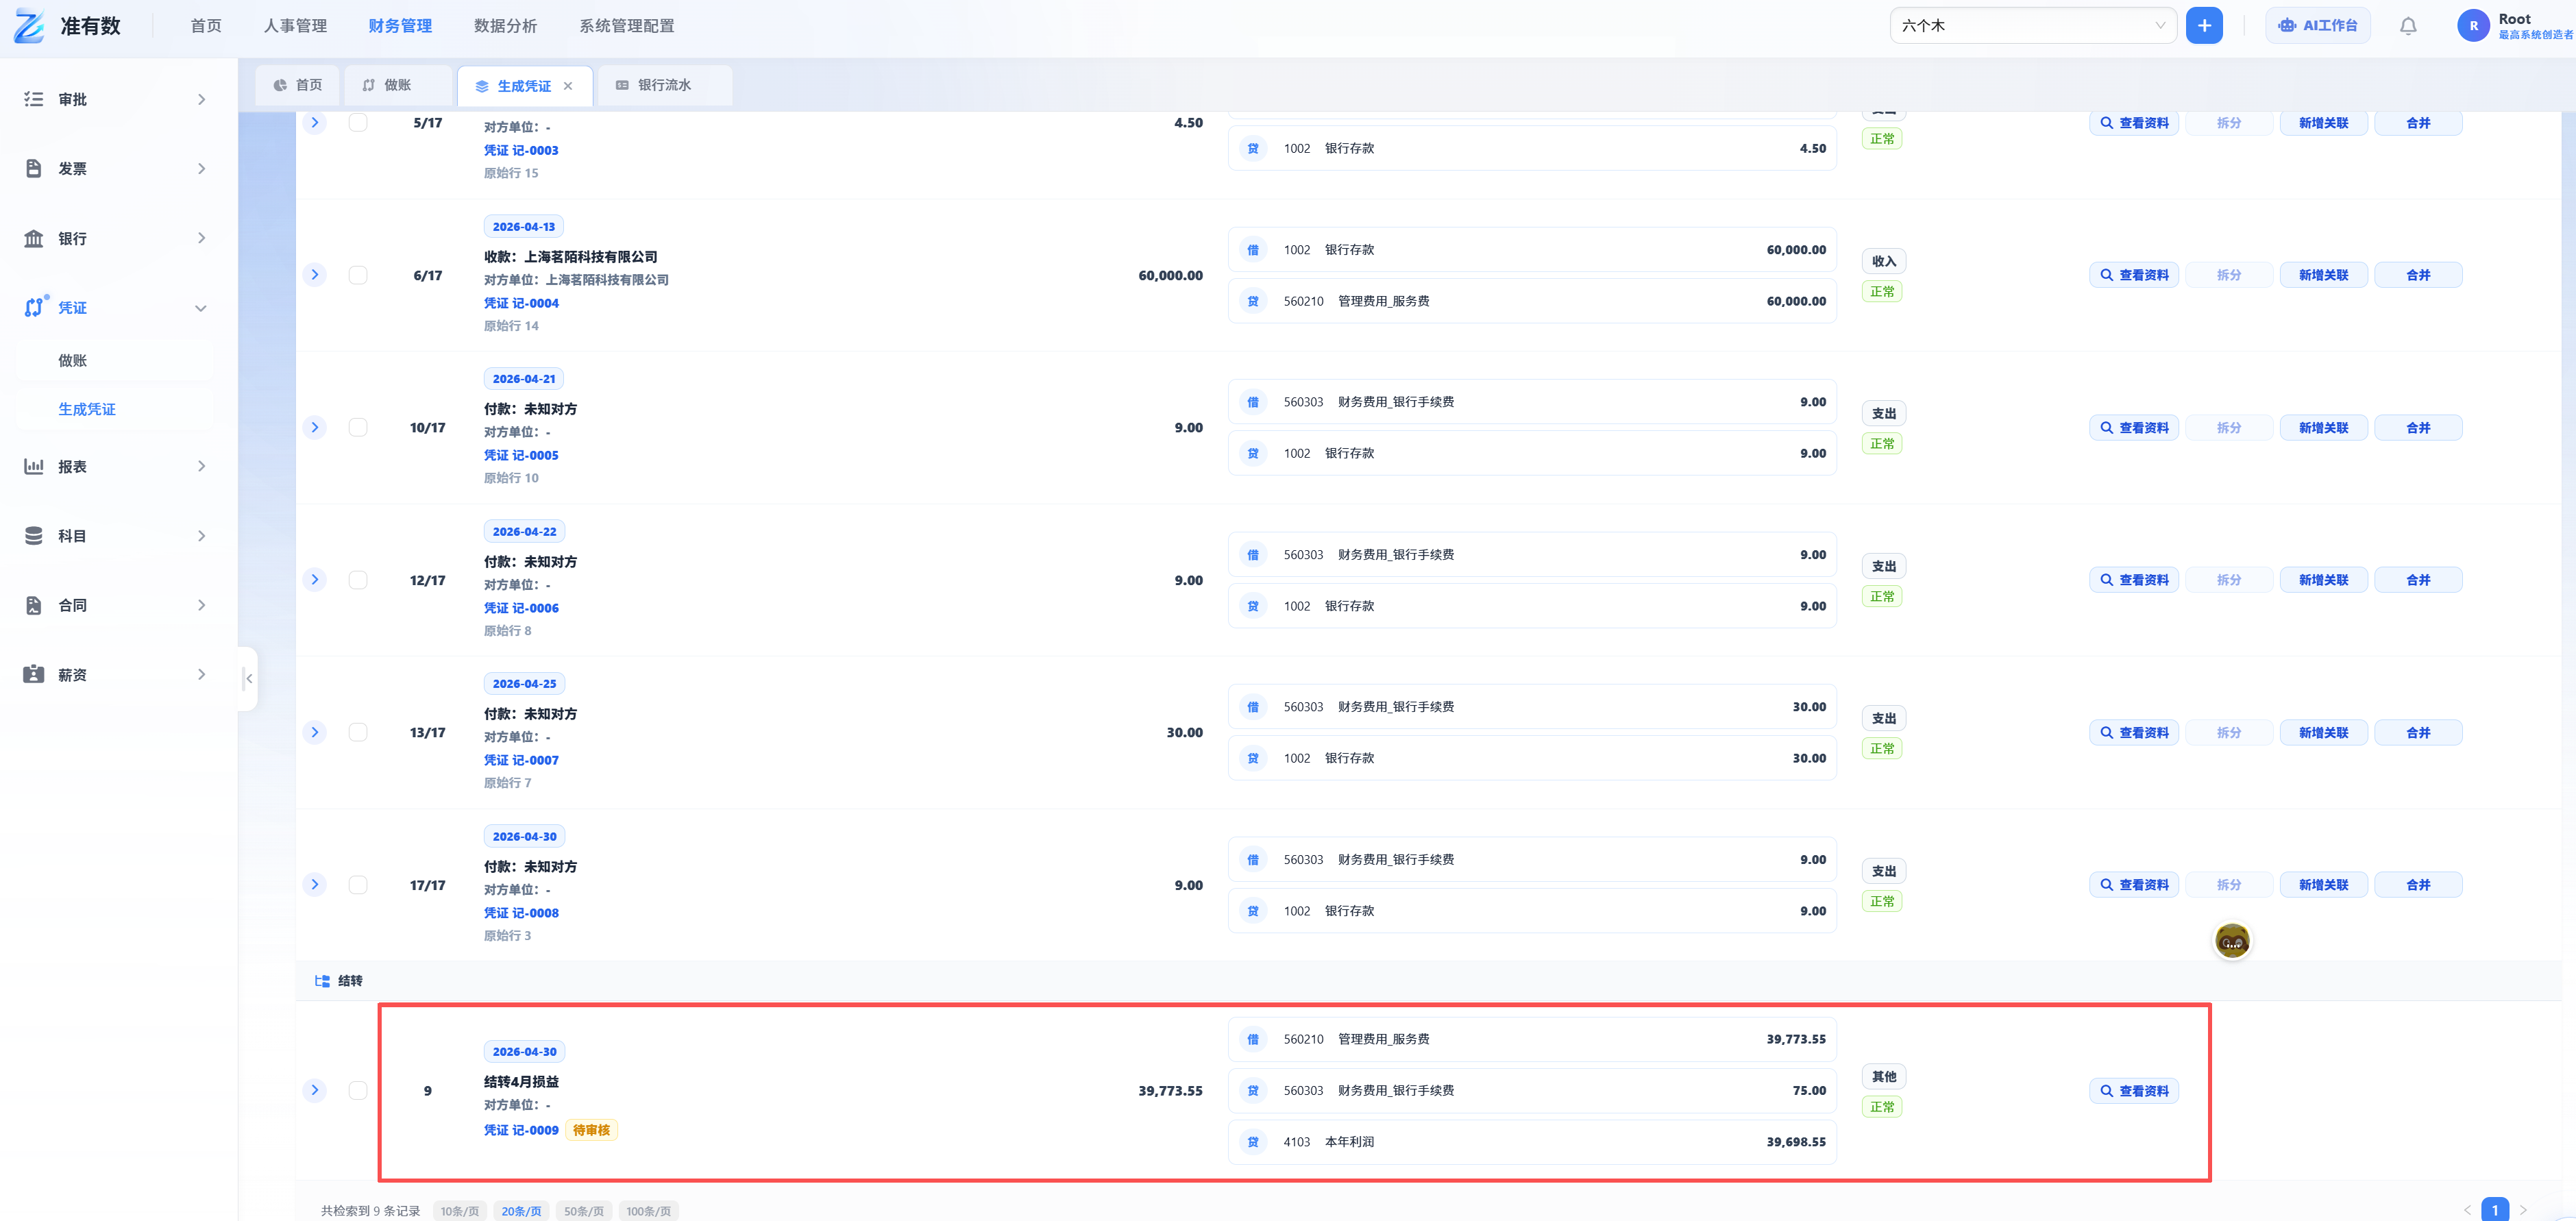The height and width of the screenshot is (1221, 2576).
Task: Expand row 5/17 details
Action: (x=315, y=123)
